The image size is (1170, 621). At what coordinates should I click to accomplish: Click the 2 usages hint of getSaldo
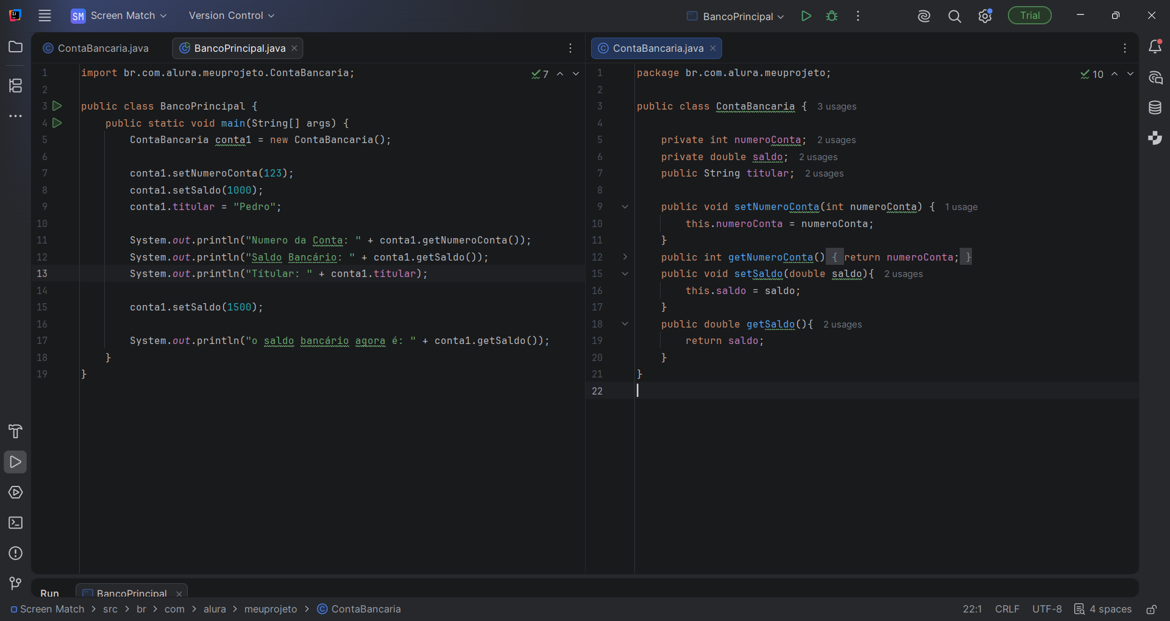[842, 325]
